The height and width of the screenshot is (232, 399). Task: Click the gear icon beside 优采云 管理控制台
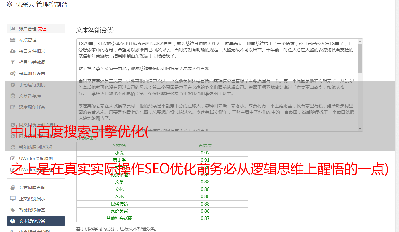tap(9, 4)
